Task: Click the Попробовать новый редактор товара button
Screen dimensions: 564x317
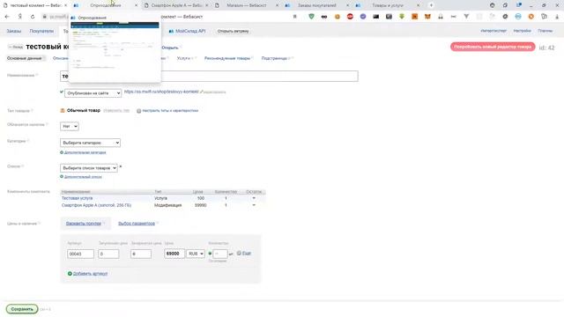Action: (493, 47)
